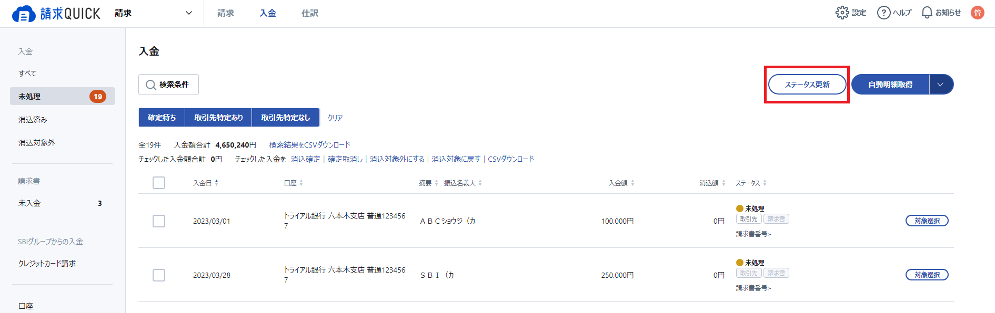Select 未処理 in the sidebar

pyautogui.click(x=62, y=97)
